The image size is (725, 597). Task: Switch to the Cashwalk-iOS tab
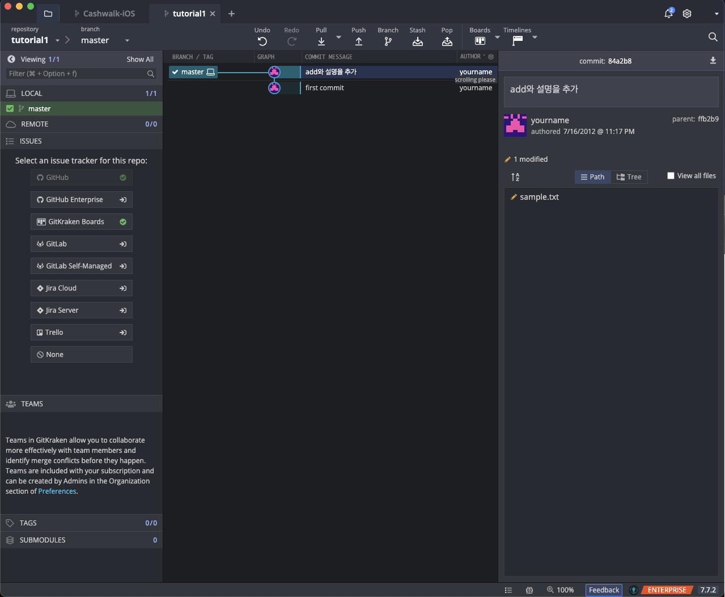coord(109,14)
